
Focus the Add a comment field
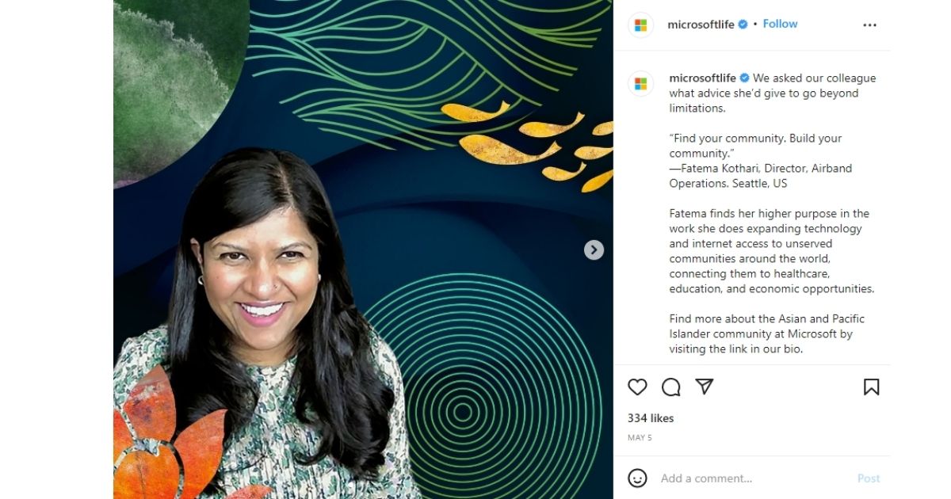(x=753, y=478)
